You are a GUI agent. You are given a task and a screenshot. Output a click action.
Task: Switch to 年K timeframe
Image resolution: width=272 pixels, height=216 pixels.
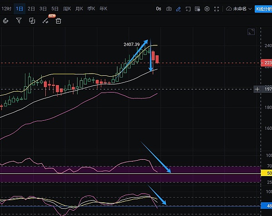[x=103, y=9]
